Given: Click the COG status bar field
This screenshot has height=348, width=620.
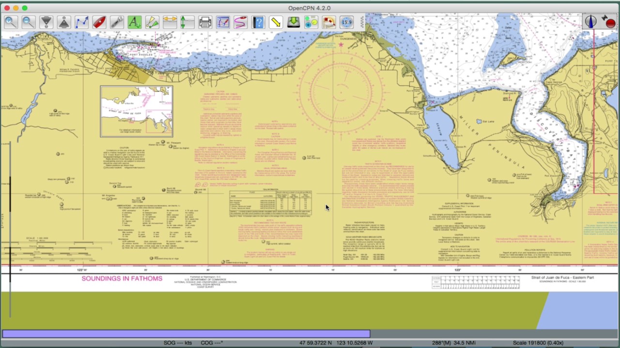Looking at the screenshot, I should (x=212, y=343).
